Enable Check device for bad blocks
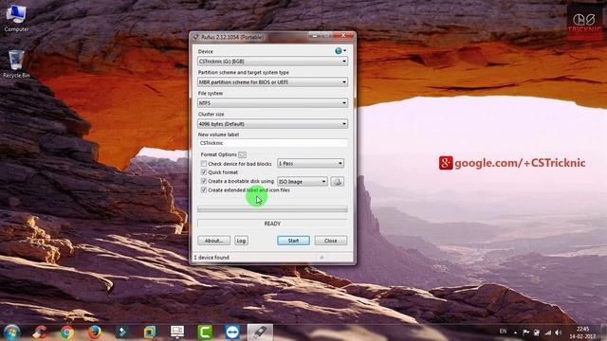The image size is (607, 341). coord(204,164)
